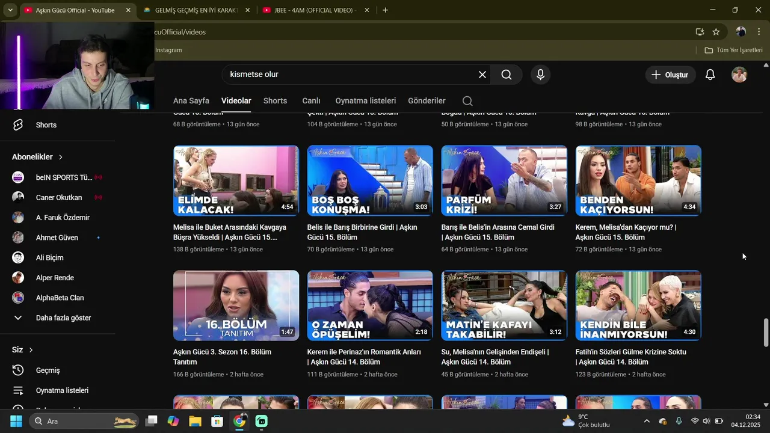
Task: Play the ELİMDE KALACAK thumbnail video
Action: (x=236, y=180)
